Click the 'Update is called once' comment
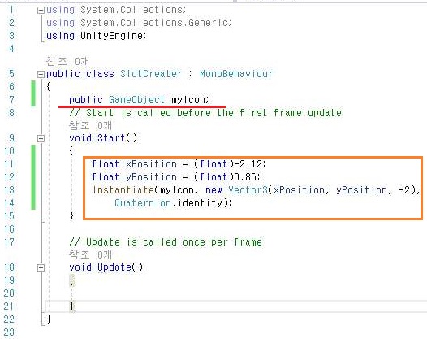The width and height of the screenshot is (427, 339). (166, 242)
